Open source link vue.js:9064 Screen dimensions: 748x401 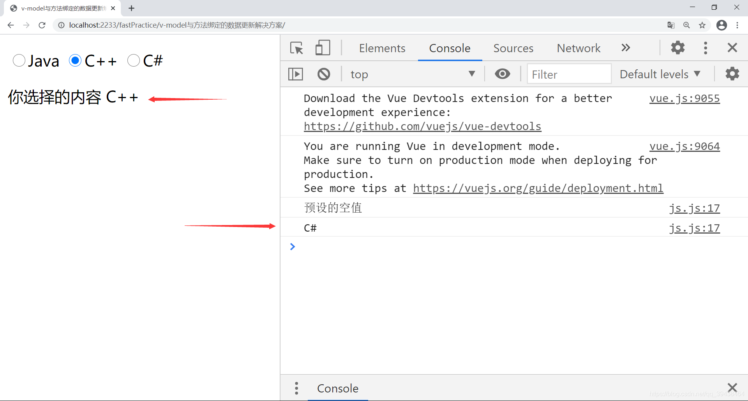coord(684,146)
